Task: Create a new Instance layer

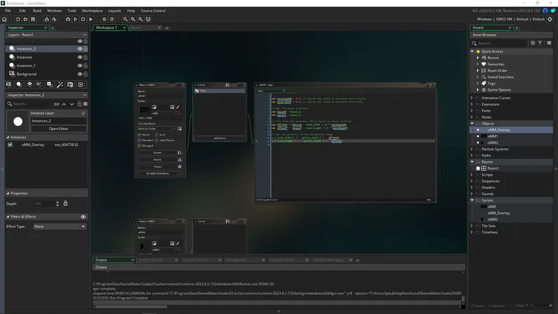Action: pos(19,84)
